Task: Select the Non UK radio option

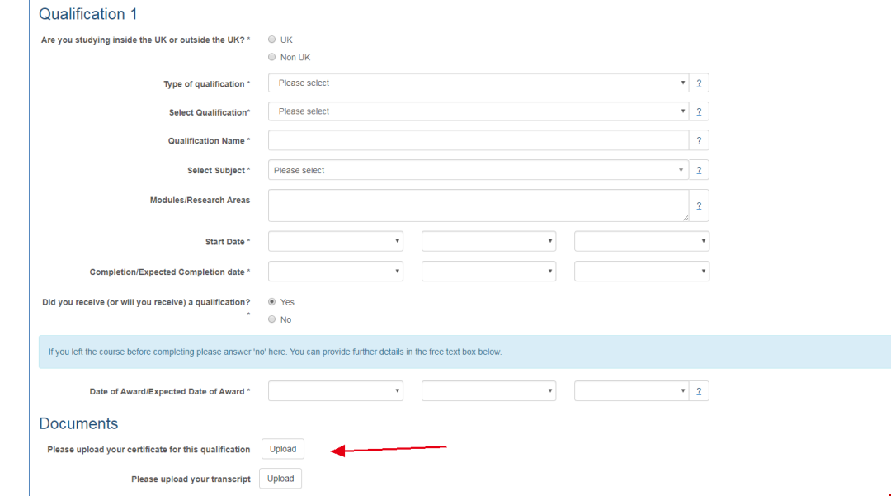Action: pyautogui.click(x=272, y=57)
